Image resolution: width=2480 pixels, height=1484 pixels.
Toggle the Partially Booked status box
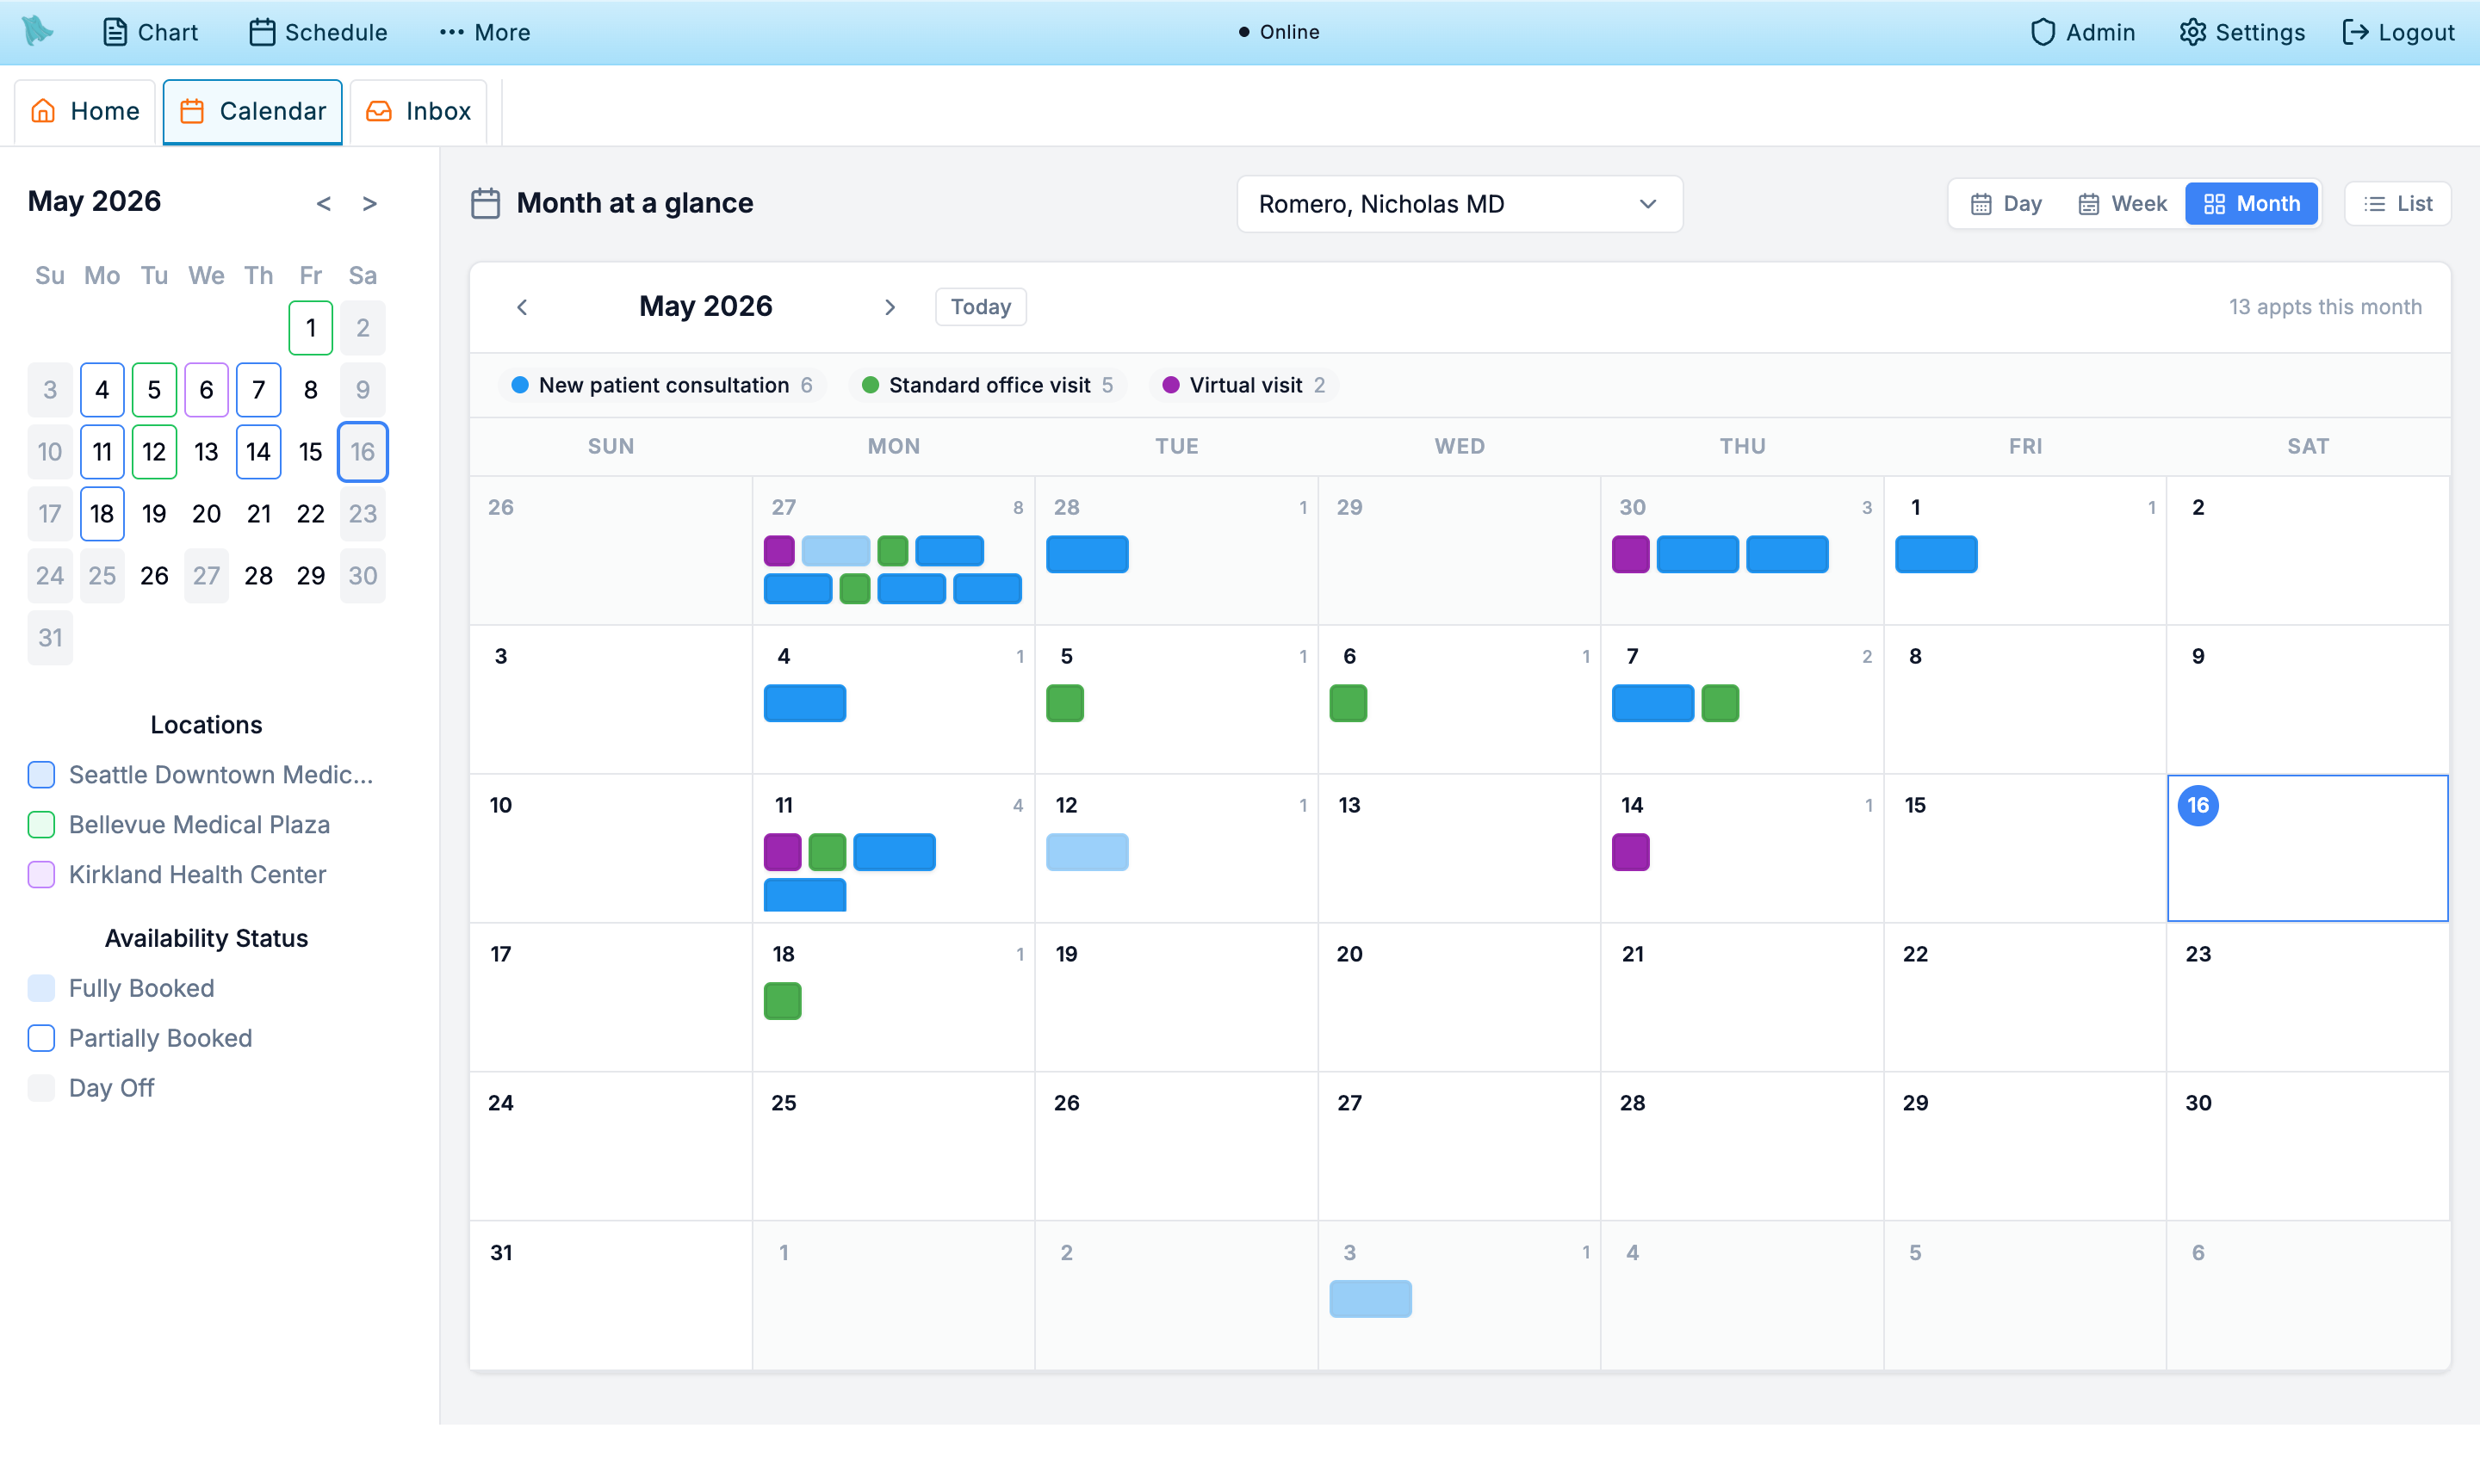[x=41, y=1038]
